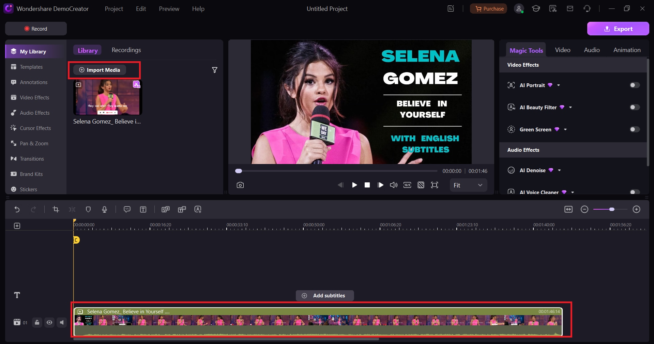Toggle the AI Beauty Filter switch
The height and width of the screenshot is (344, 654).
click(x=635, y=107)
